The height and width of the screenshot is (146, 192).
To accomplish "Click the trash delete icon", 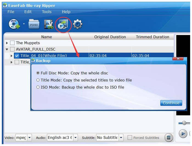I will pos(169,137).
